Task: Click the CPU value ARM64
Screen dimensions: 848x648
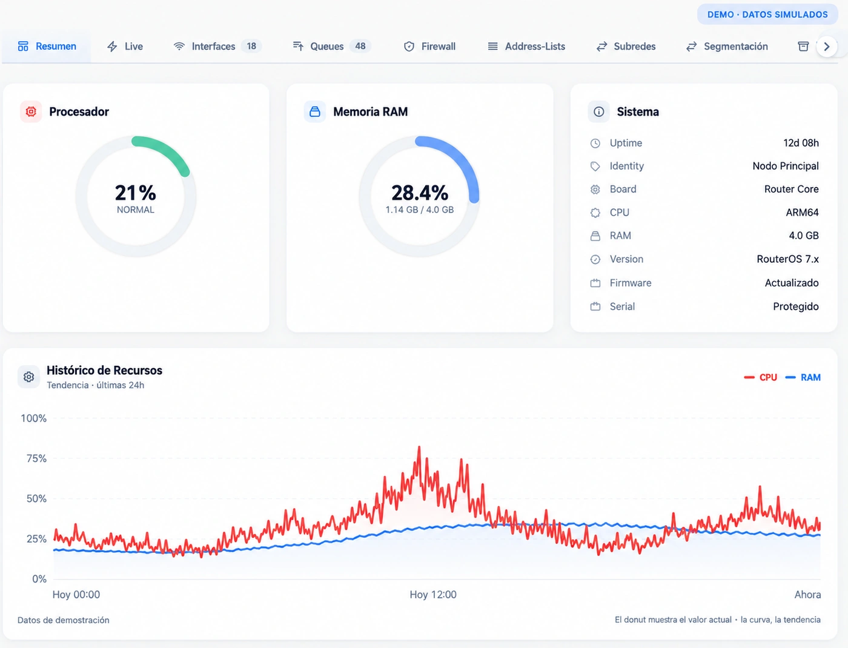Action: [802, 213]
